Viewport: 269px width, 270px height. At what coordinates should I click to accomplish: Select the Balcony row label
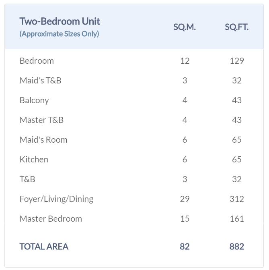pos(34,100)
